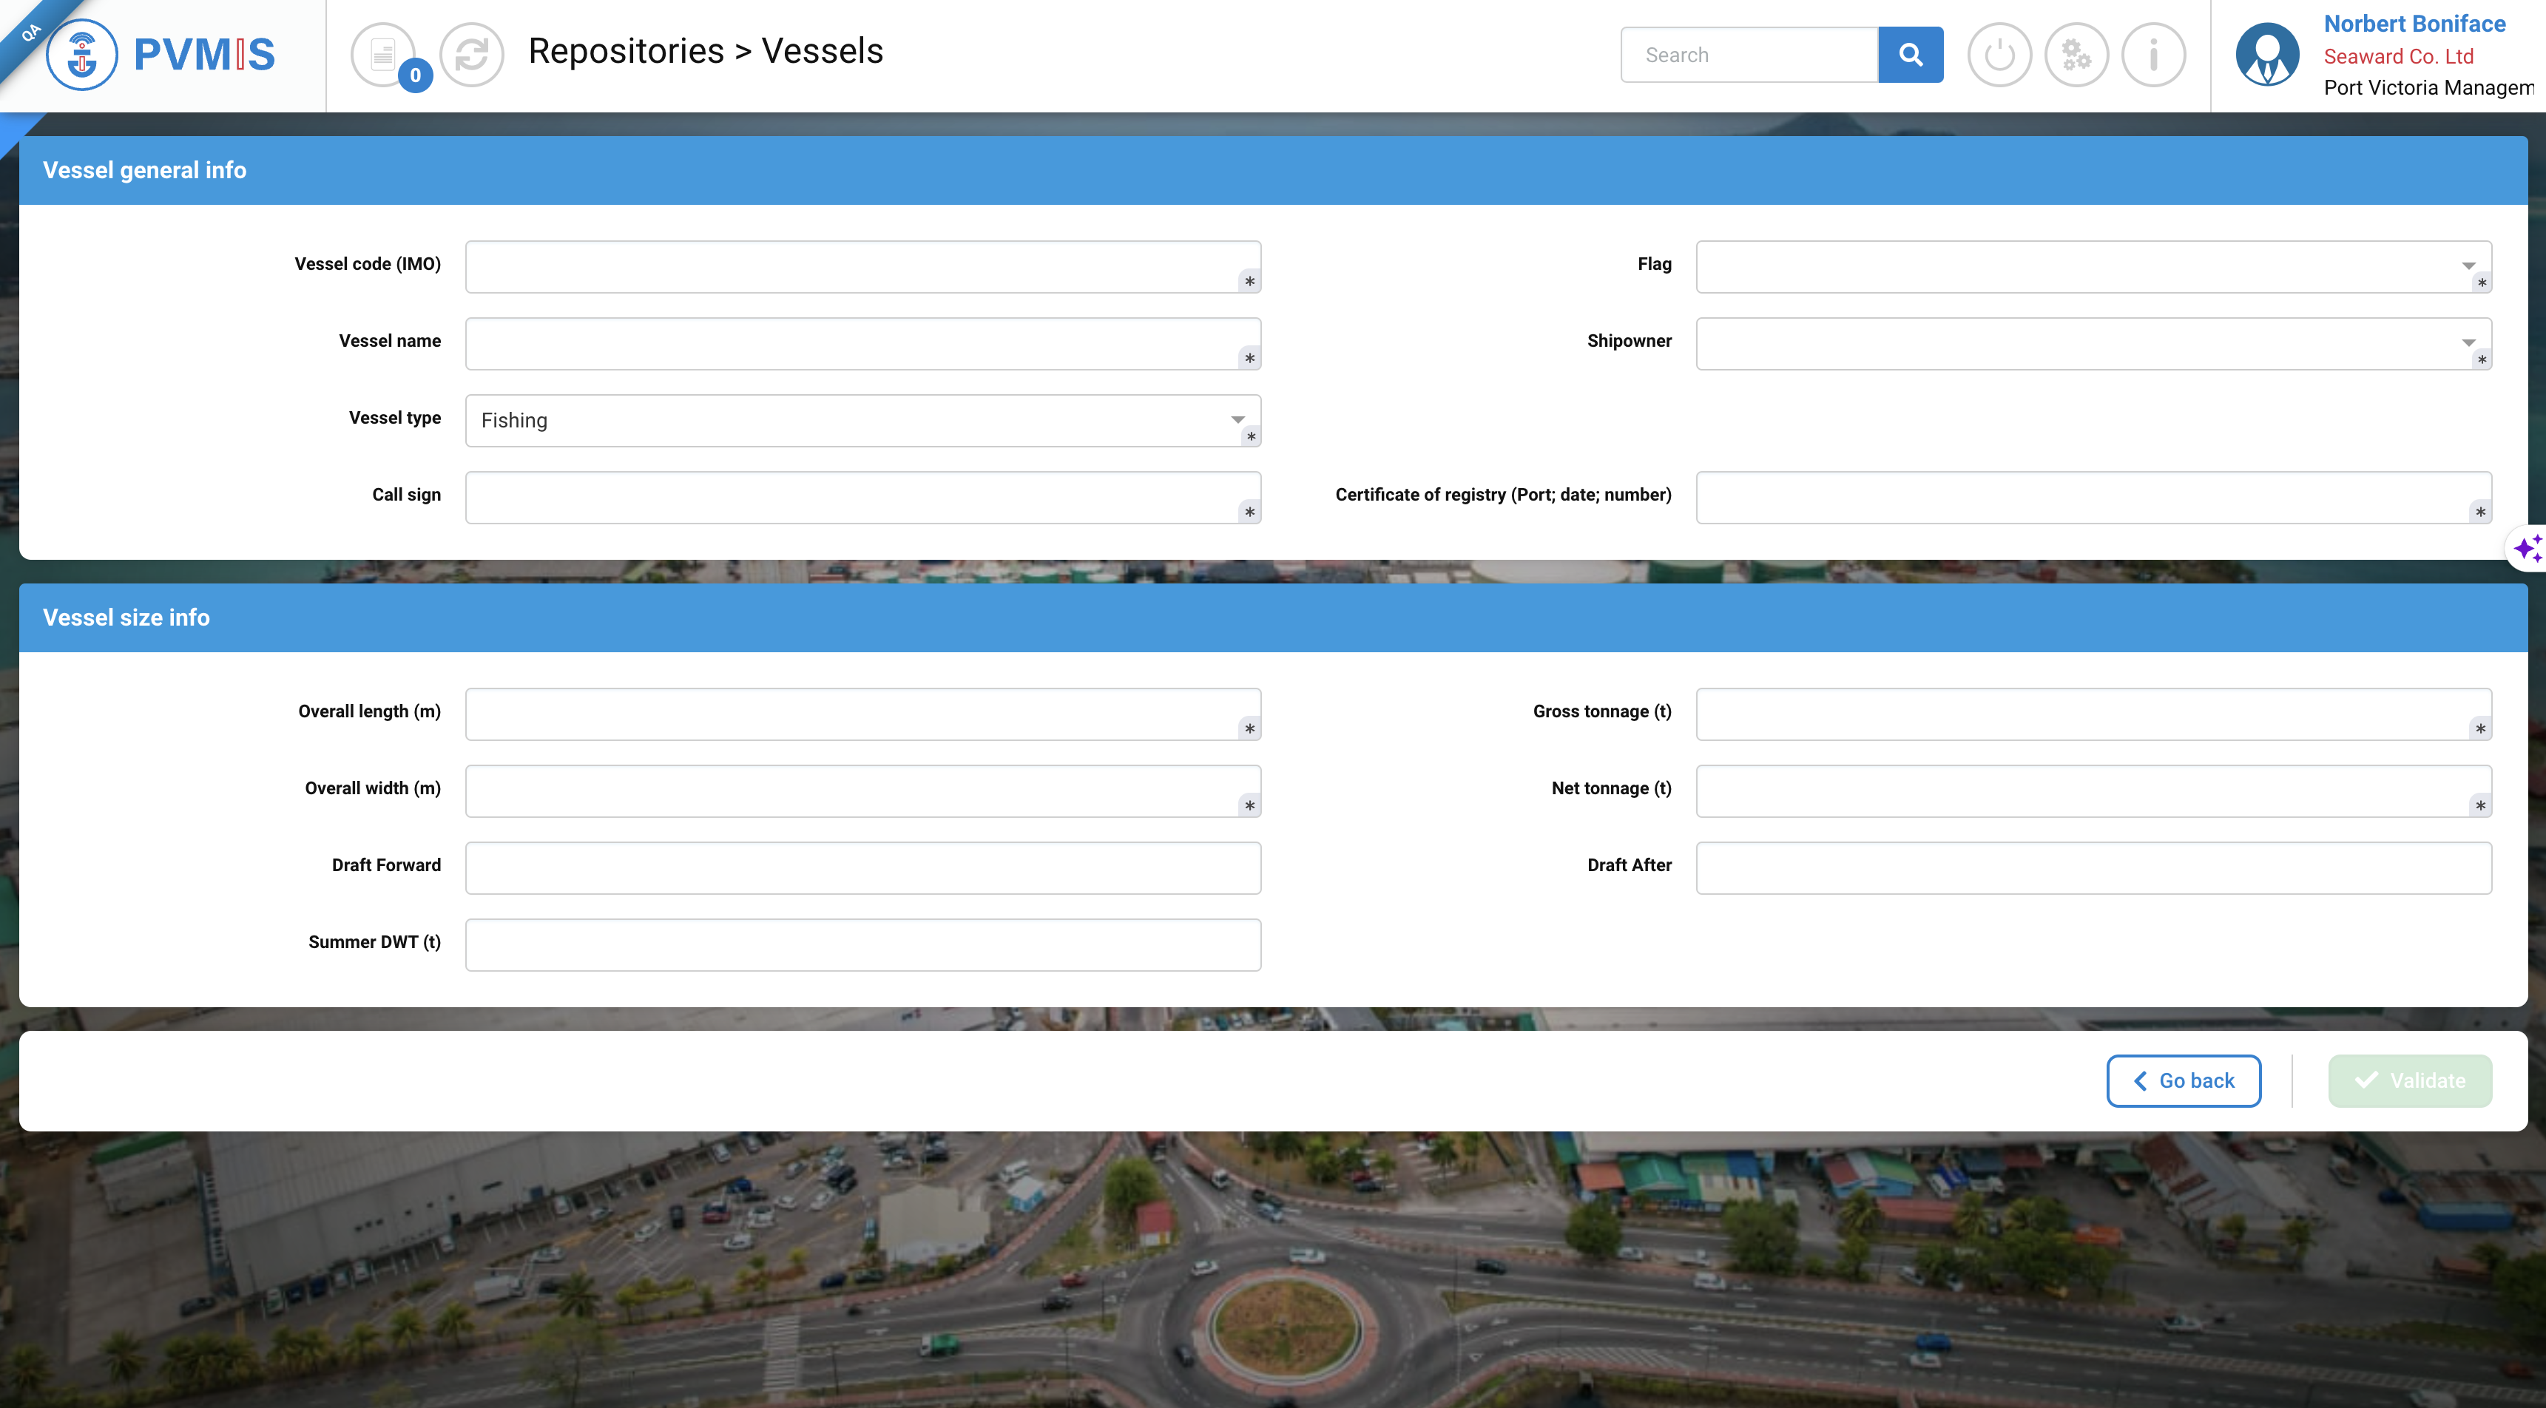Click the power logout icon
This screenshot has width=2546, height=1408.
click(x=1999, y=55)
